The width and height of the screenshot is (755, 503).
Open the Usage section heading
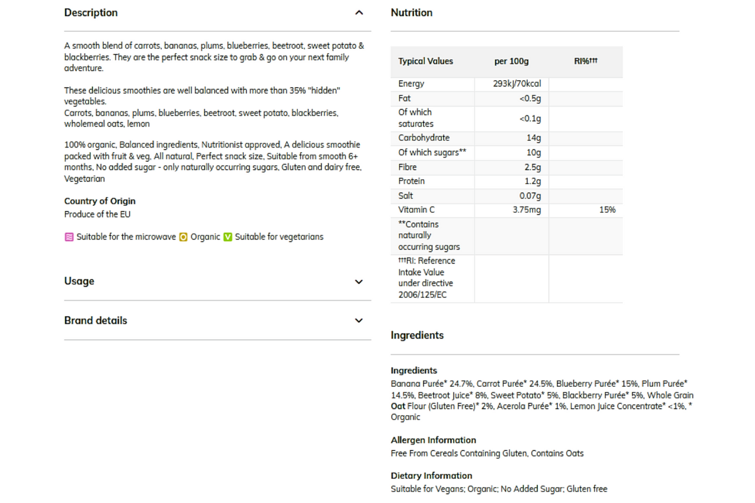click(x=79, y=281)
